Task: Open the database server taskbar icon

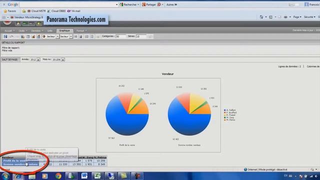Action: pyautogui.click(x=71, y=175)
